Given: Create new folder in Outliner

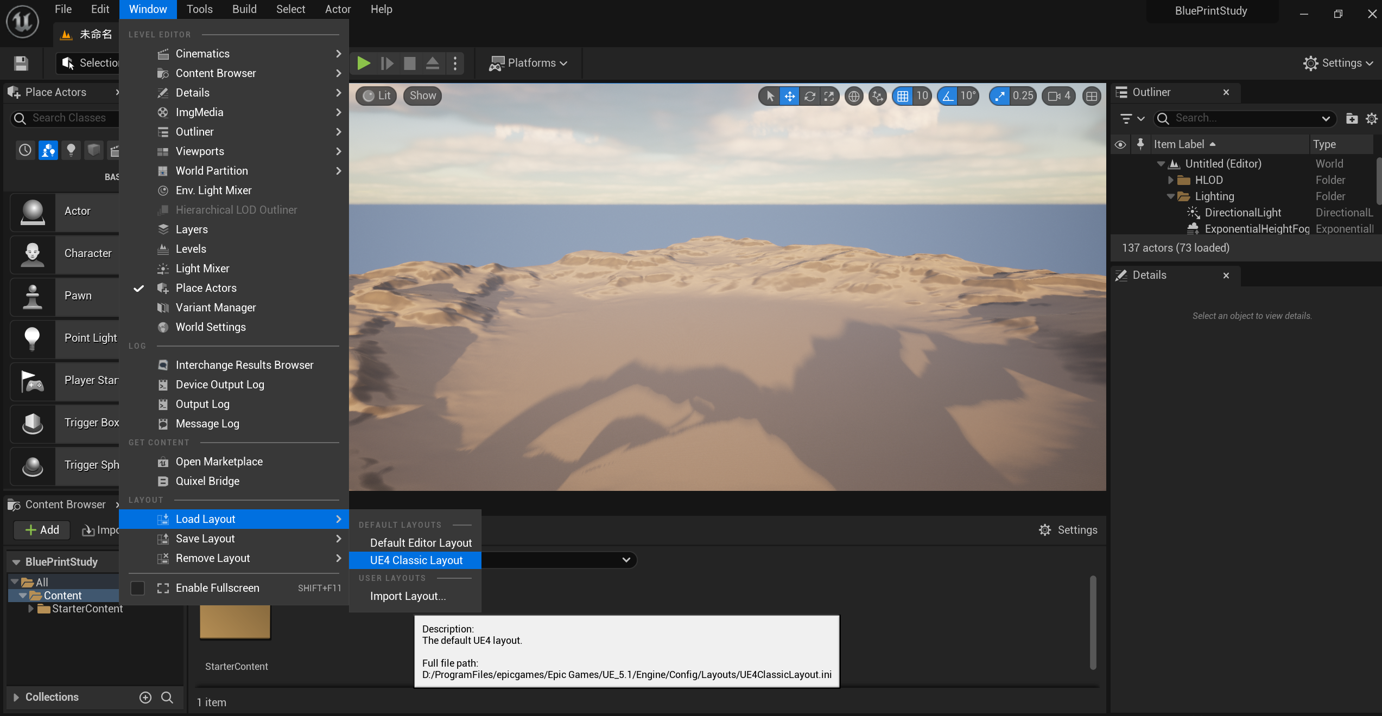Looking at the screenshot, I should pos(1352,118).
